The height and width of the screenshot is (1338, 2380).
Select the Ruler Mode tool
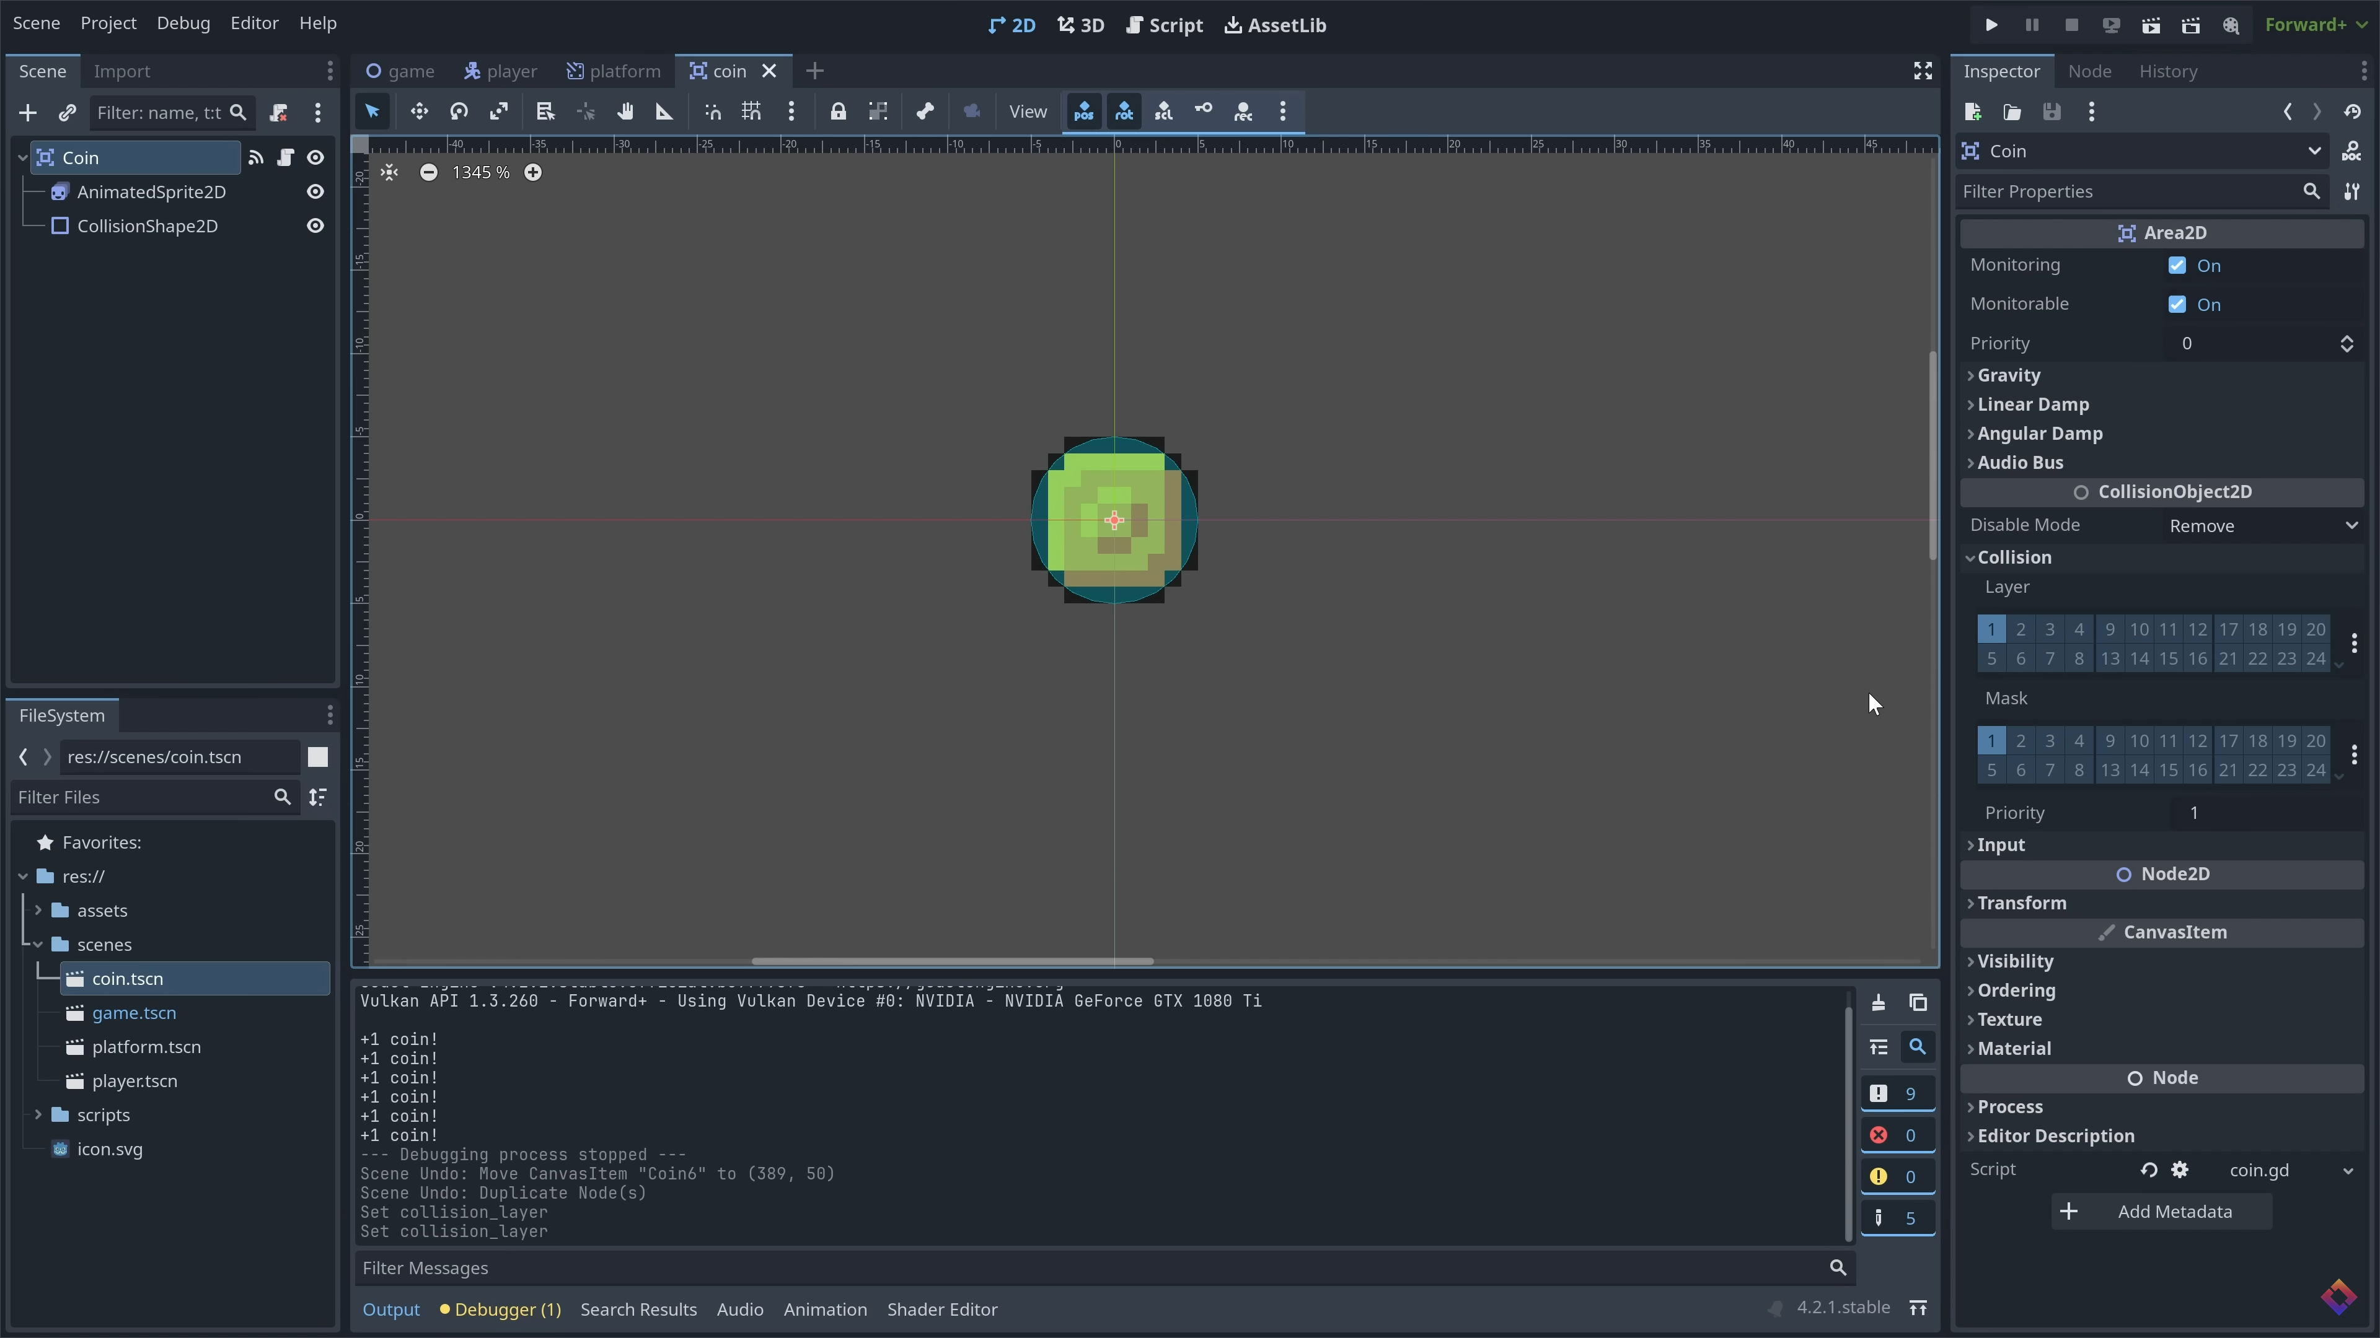[x=664, y=111]
